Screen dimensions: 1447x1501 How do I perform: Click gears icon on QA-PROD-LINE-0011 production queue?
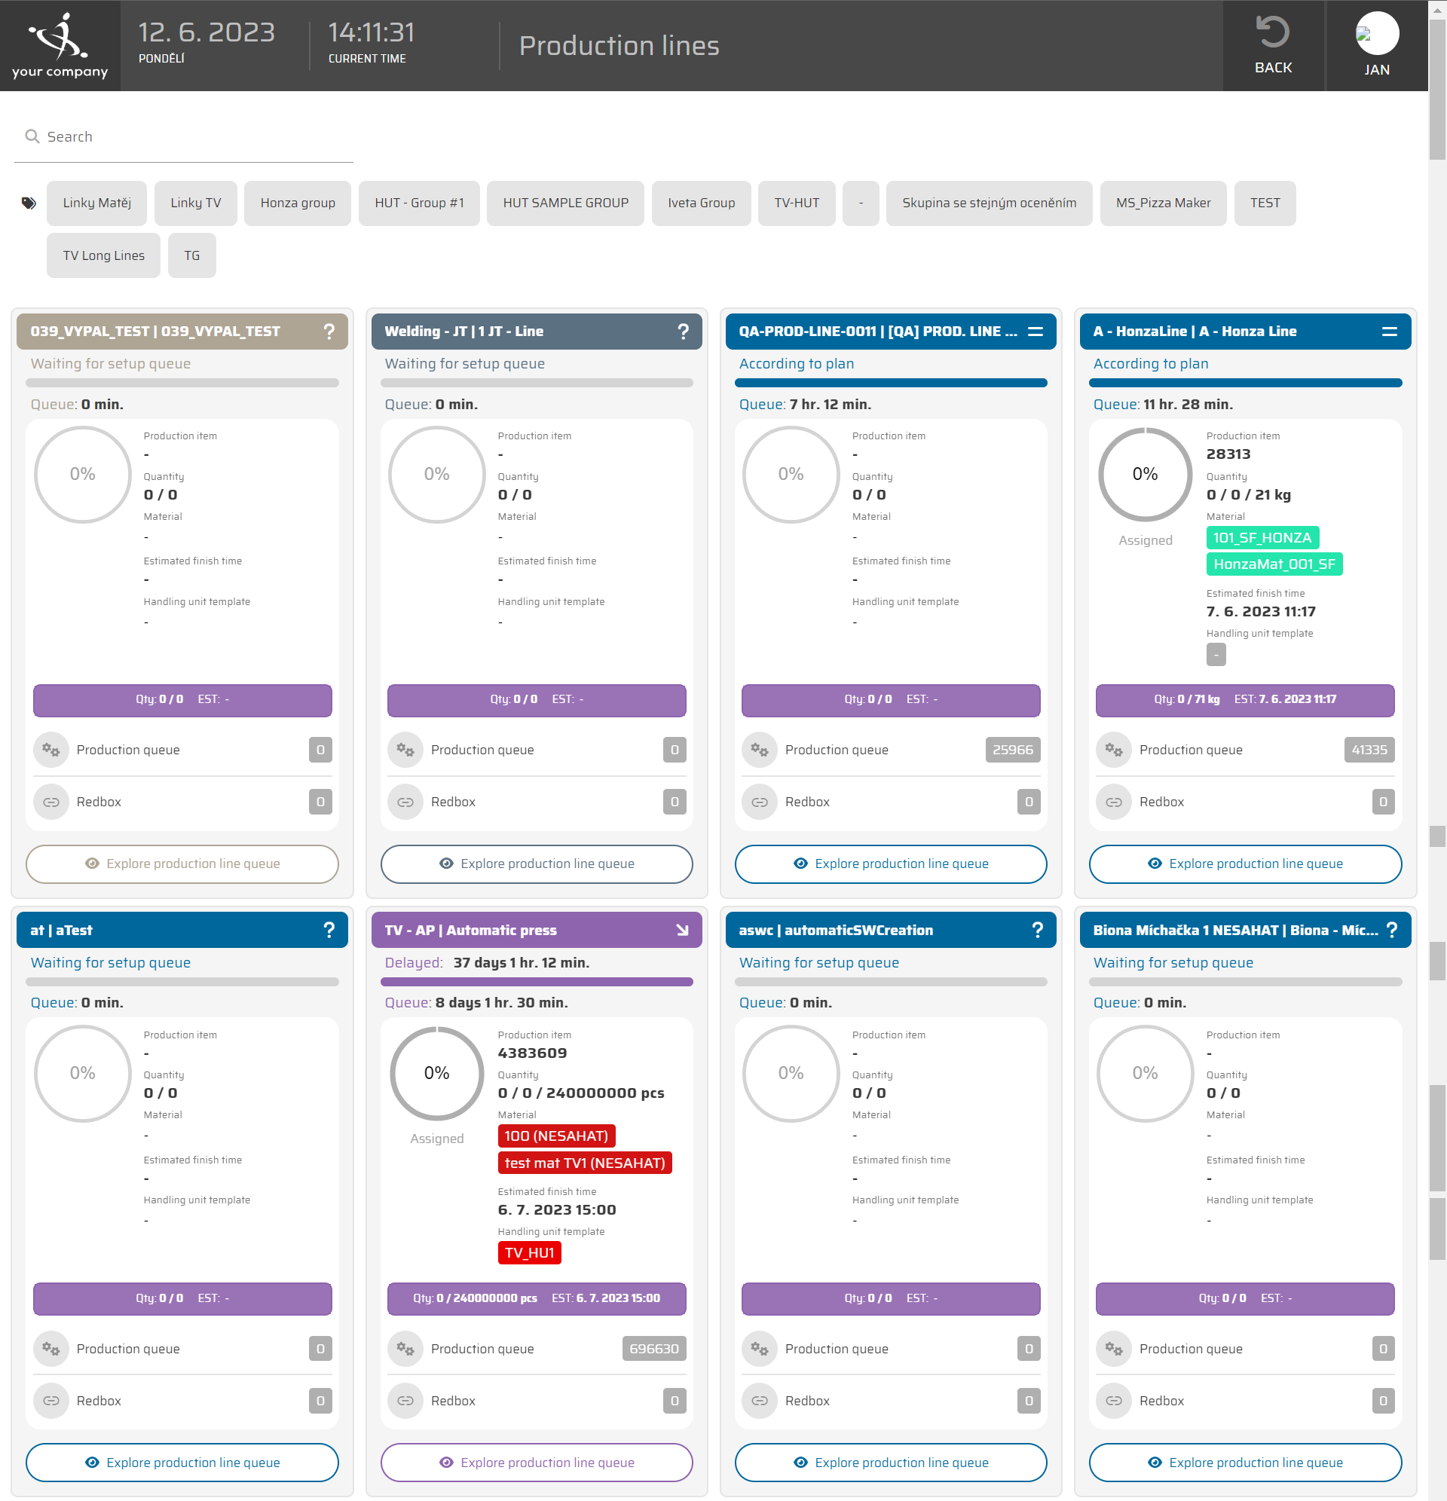click(x=759, y=750)
